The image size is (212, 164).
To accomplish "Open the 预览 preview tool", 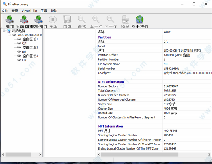I will click(x=125, y=20).
